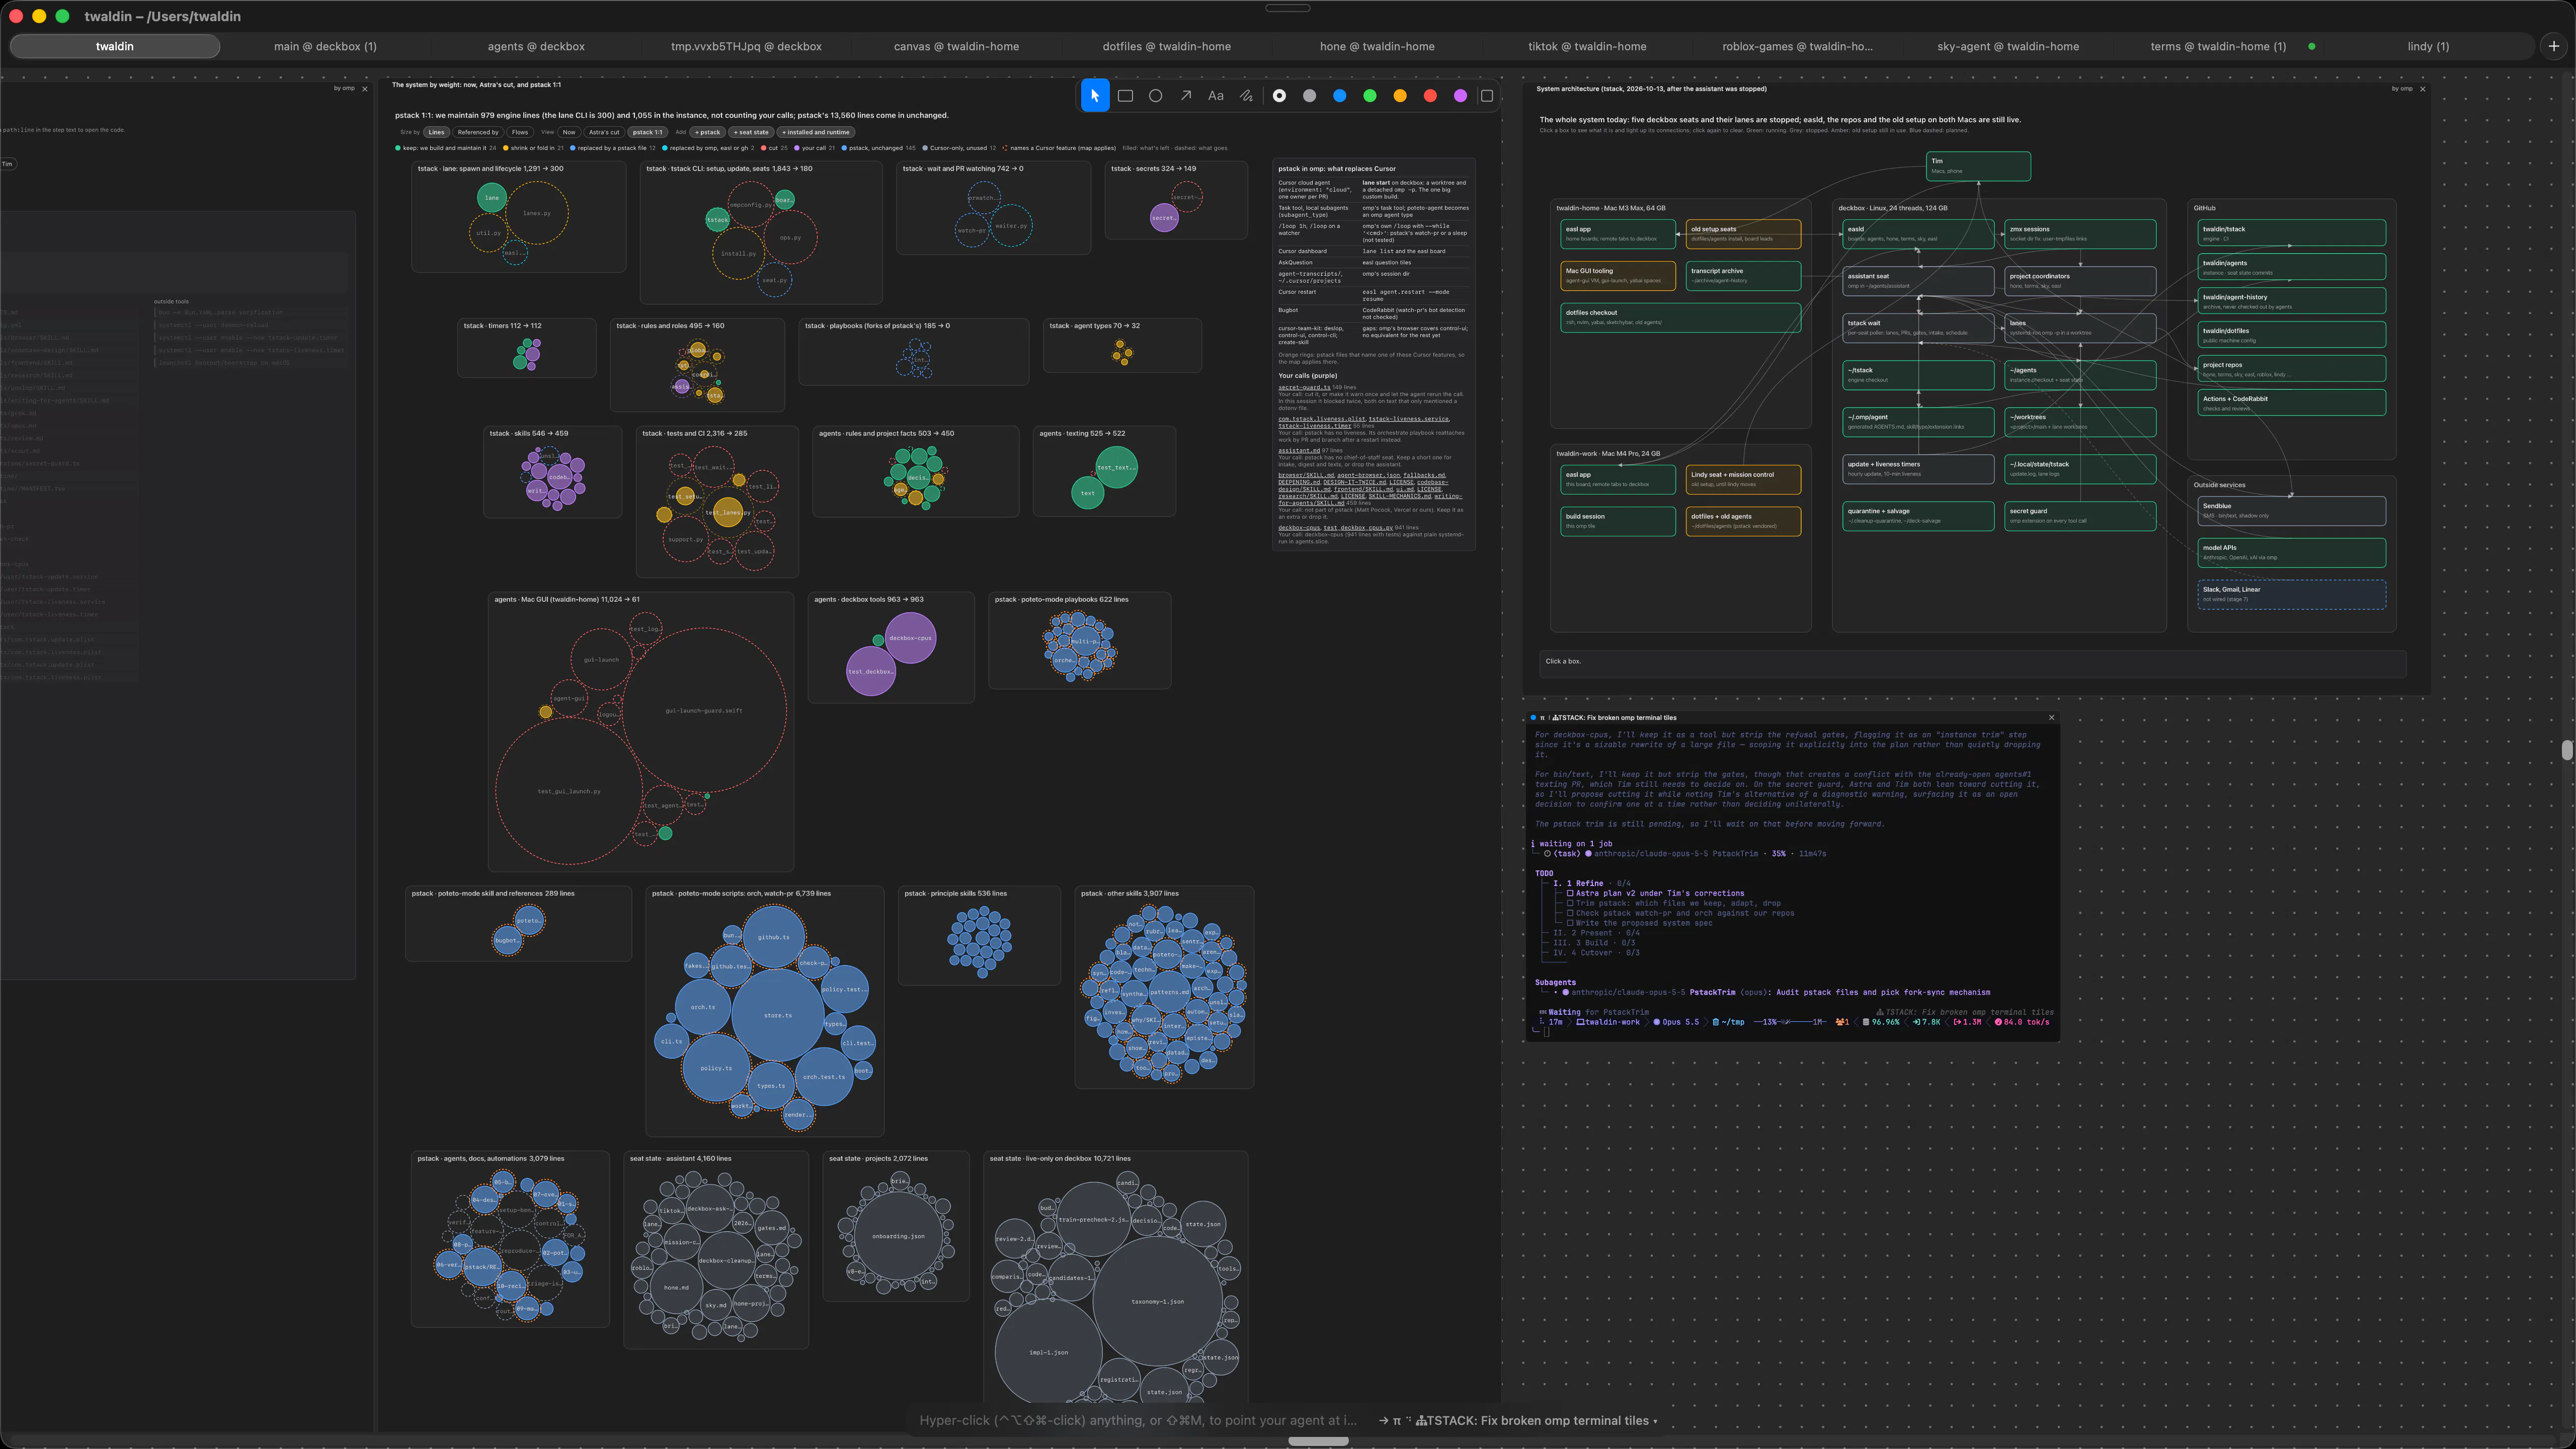Click the pi icon in terminal tile header
The height and width of the screenshot is (1449, 2576).
pyautogui.click(x=1542, y=718)
